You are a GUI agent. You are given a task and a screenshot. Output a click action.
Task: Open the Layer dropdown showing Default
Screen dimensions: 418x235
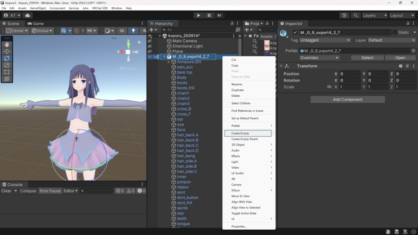391,40
